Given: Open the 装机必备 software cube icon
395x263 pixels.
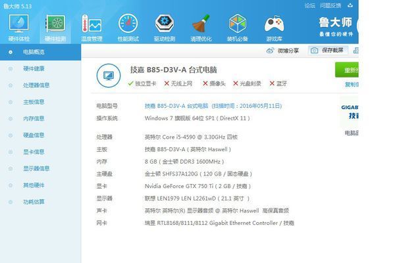Looking at the screenshot, I should 237,24.
